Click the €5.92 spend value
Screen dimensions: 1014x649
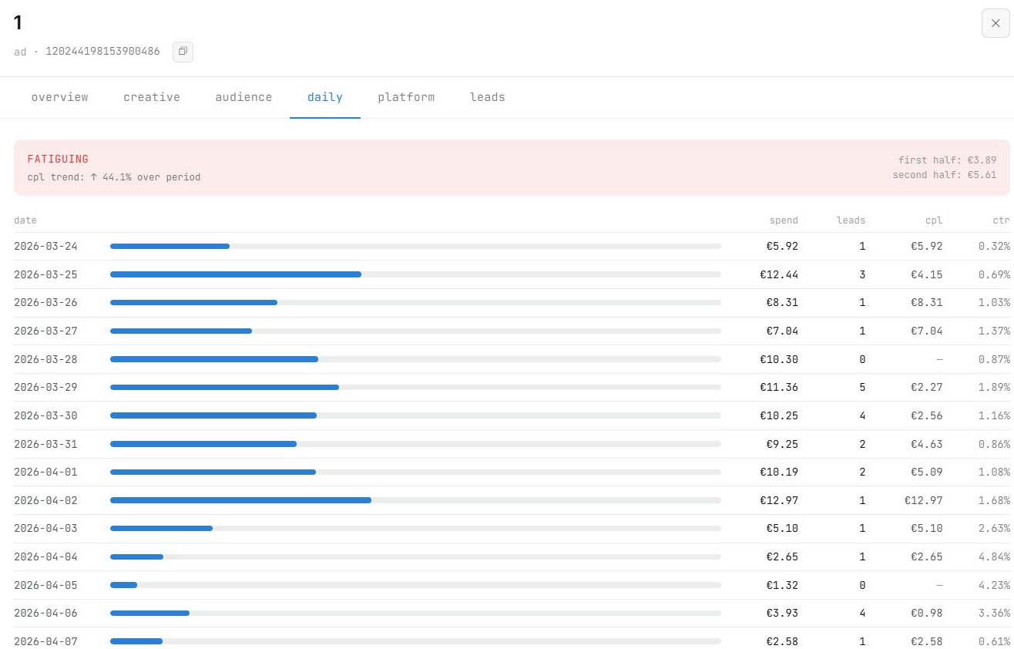[782, 247]
